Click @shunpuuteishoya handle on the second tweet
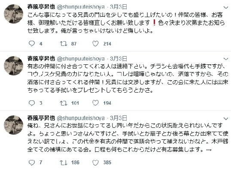The height and width of the screenshot is (169, 231). tap(81, 59)
